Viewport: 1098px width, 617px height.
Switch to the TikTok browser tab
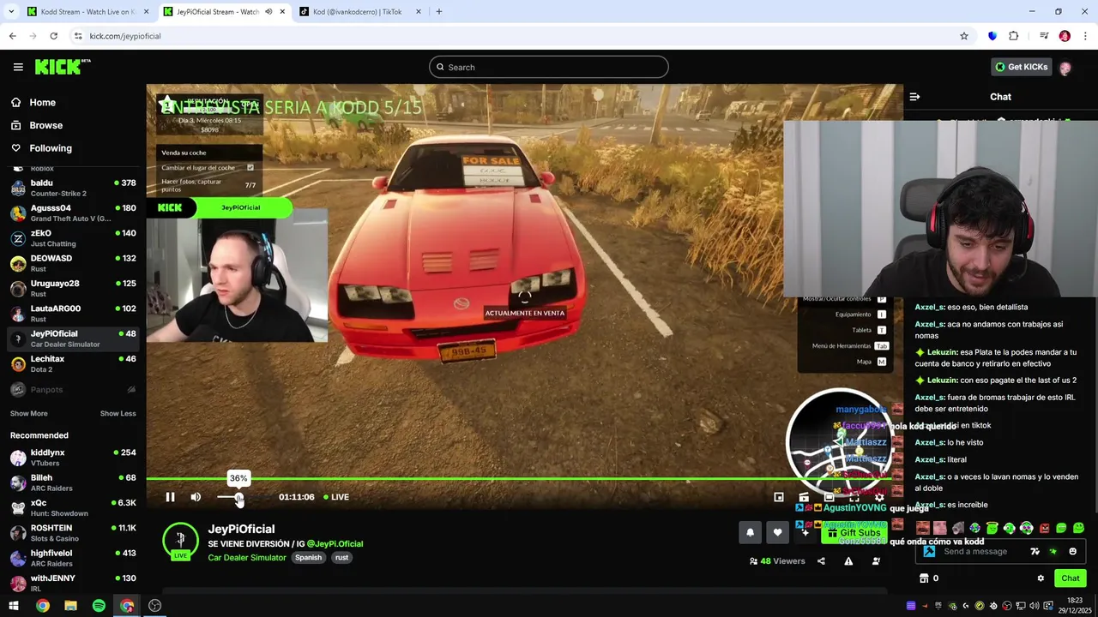point(360,12)
